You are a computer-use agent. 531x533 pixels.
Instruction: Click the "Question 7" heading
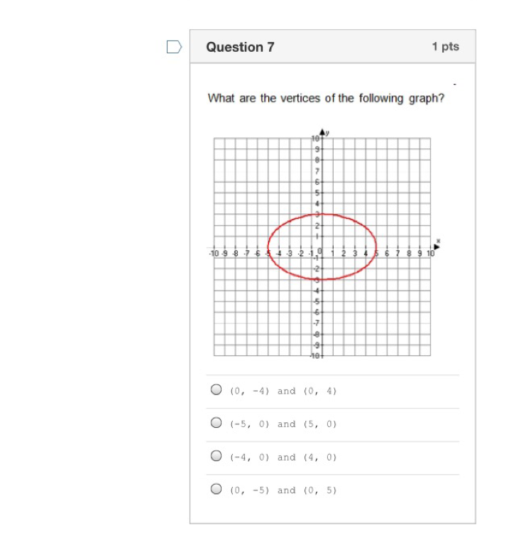click(240, 47)
